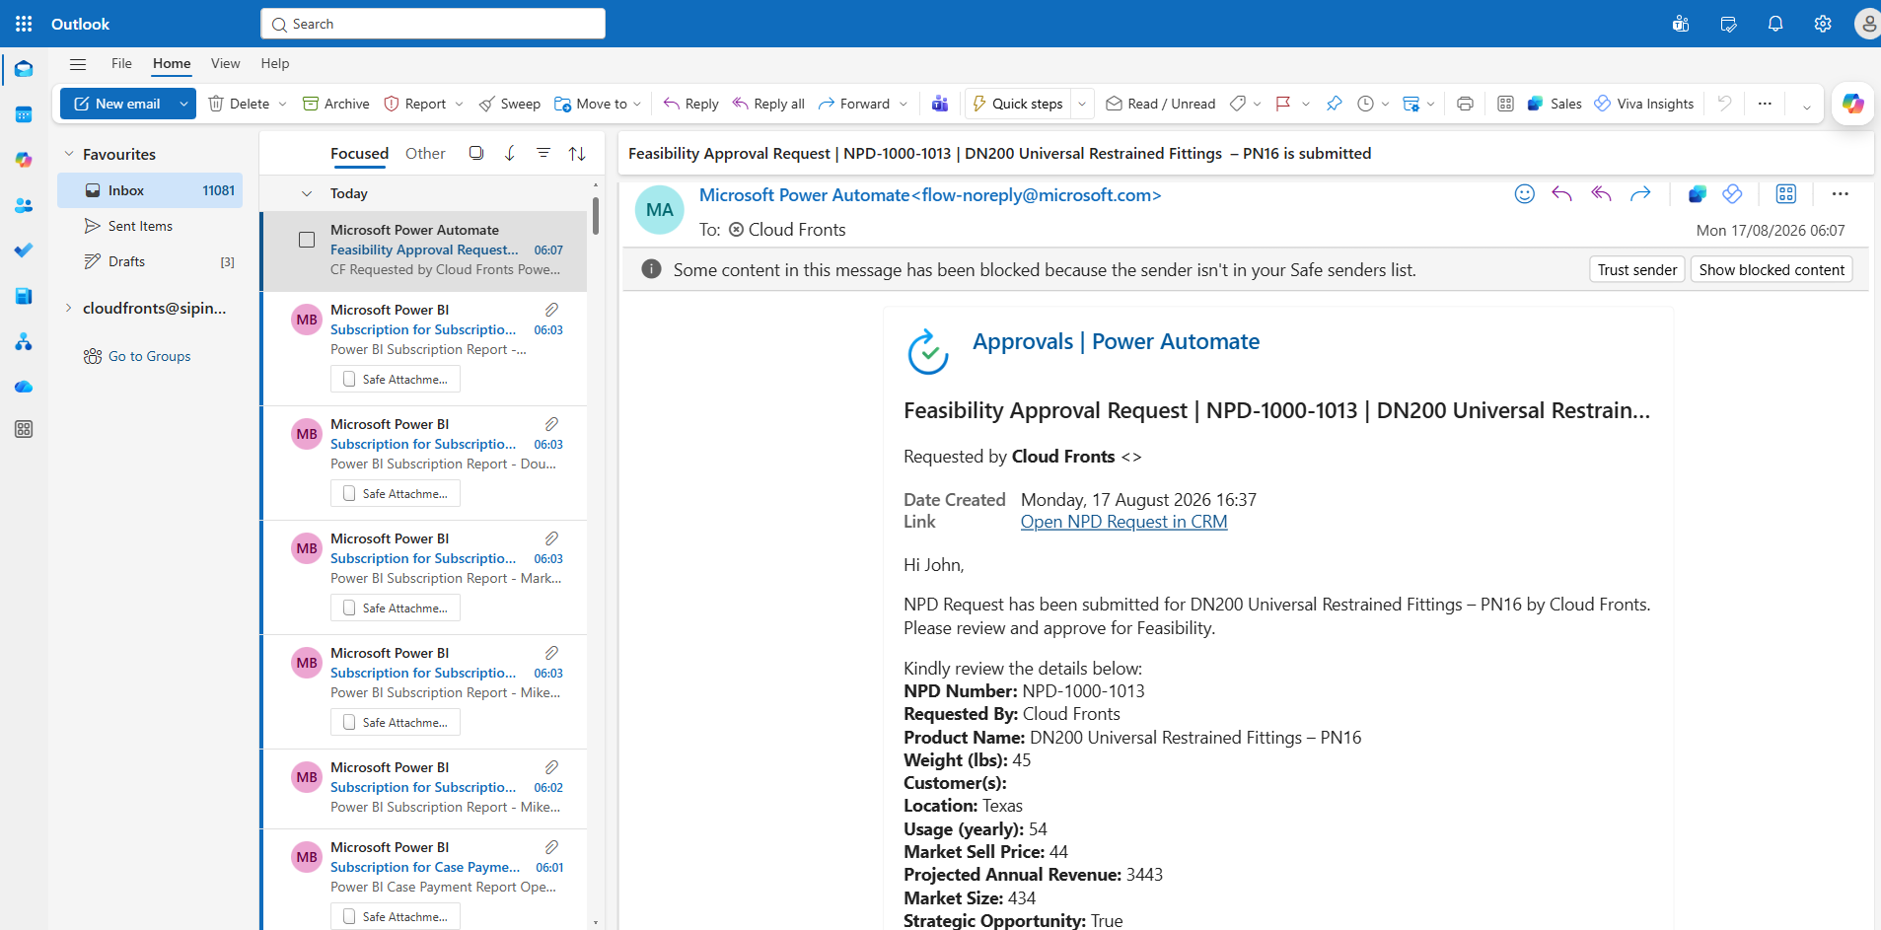
Task: Open ribbon More options ellipsis
Action: 1765,104
